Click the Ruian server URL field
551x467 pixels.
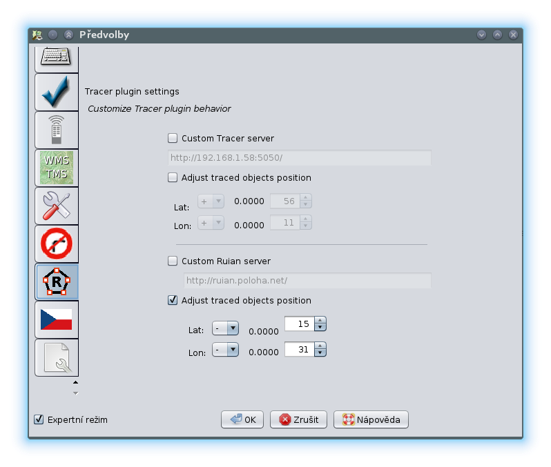coord(307,281)
